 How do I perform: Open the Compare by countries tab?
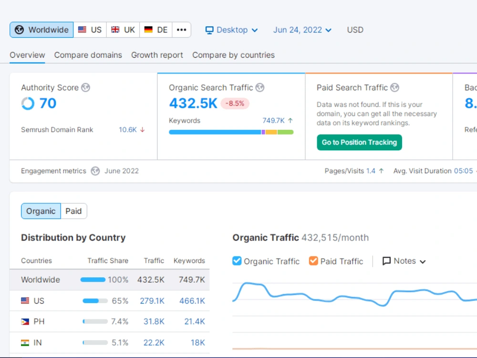[233, 55]
